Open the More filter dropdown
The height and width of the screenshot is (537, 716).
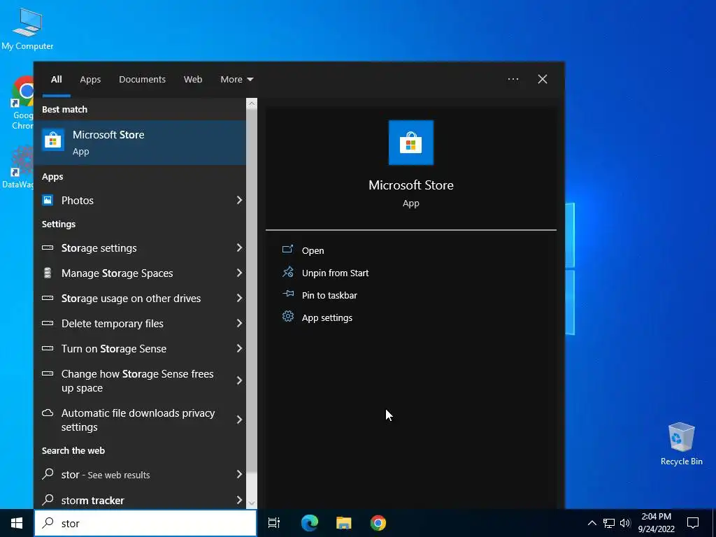(236, 79)
